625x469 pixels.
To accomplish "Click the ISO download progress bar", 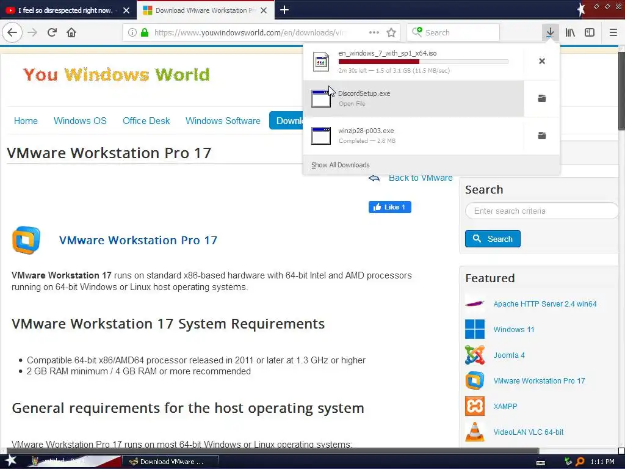I will pyautogui.click(x=424, y=62).
